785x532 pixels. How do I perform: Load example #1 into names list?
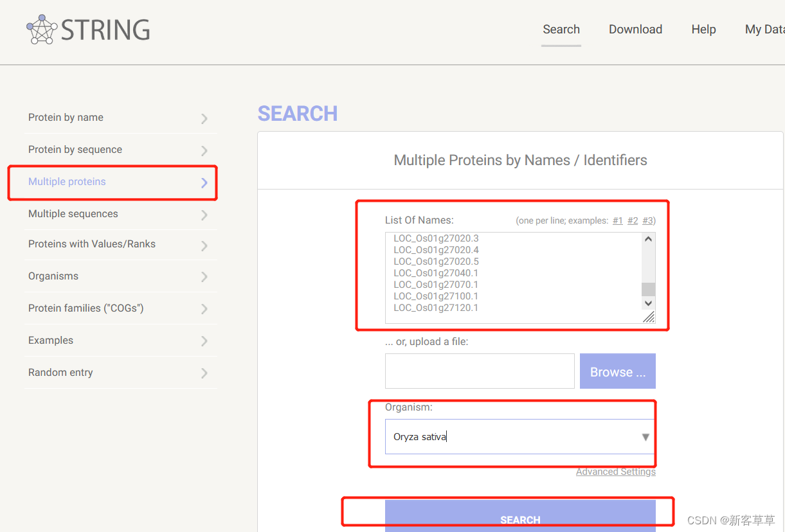tap(617, 221)
